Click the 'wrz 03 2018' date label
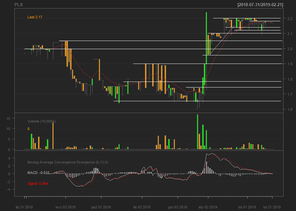Image resolution: width=296 pixels, height=211 pixels. click(65, 207)
